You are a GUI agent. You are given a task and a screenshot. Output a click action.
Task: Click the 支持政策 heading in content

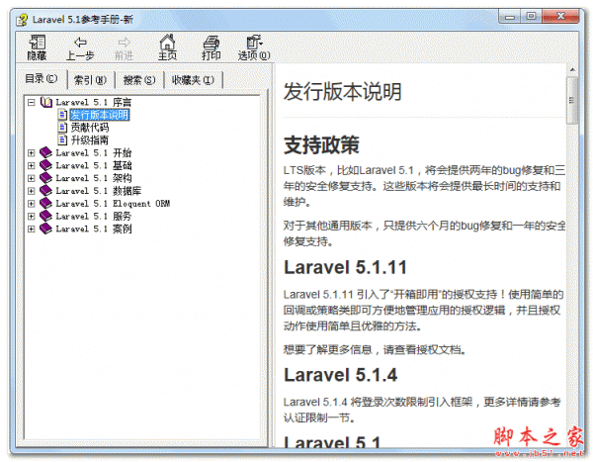tap(321, 144)
